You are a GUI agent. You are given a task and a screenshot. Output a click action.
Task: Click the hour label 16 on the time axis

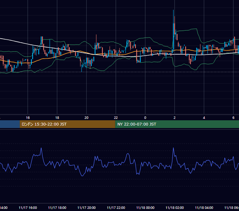[28, 118]
